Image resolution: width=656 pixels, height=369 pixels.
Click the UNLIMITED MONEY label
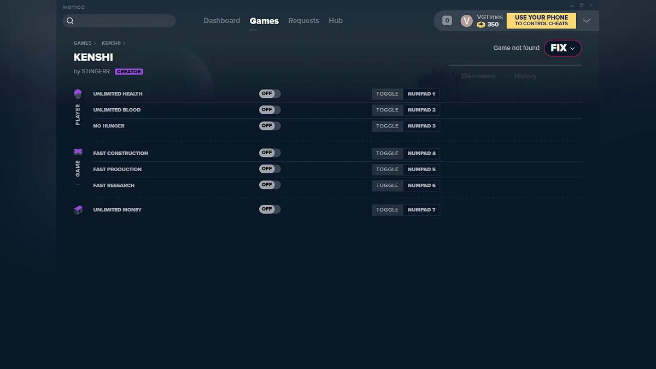[117, 210]
